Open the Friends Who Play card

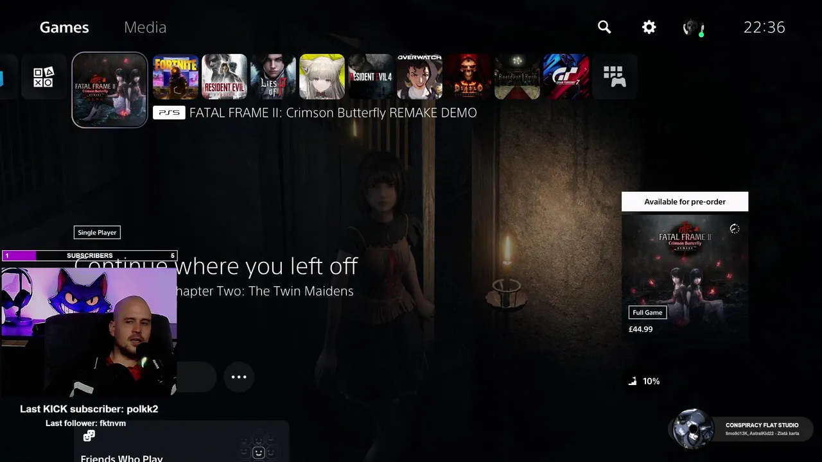pos(182,441)
